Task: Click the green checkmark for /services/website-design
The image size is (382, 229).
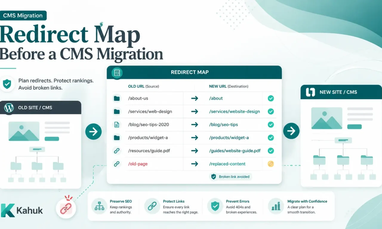Action: pos(271,112)
